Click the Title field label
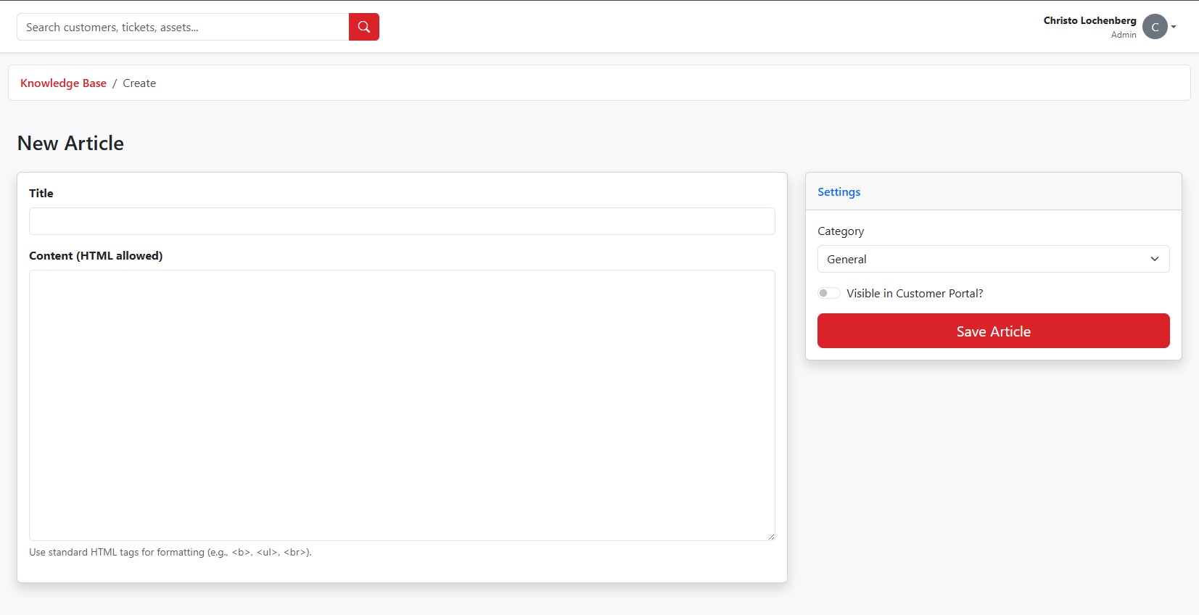 coord(41,193)
